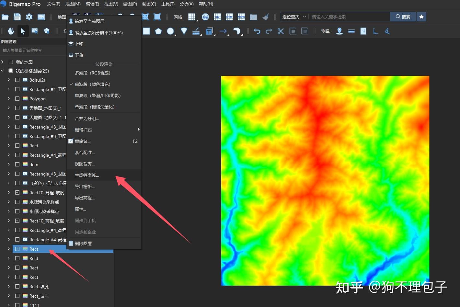Choose 视图裁剪... from context menu
Viewport: 460px width, 307px height.
104,164
